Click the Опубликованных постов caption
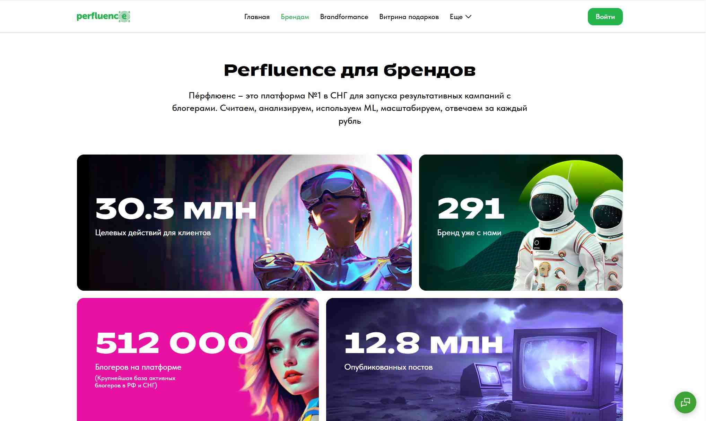Screen dimensions: 706x421 [x=389, y=367]
